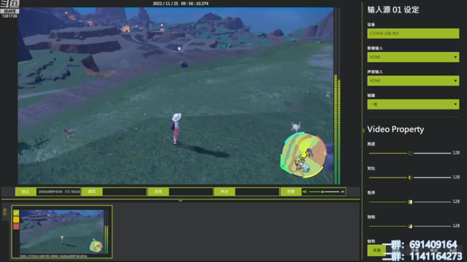Click the volume value 44
The width and height of the screenshot is (467, 262).
pos(343,192)
